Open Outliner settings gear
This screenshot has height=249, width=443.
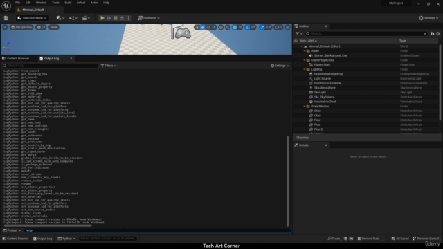click(438, 34)
